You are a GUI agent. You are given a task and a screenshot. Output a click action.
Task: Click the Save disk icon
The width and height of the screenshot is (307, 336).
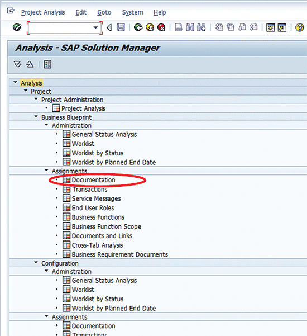point(121,27)
